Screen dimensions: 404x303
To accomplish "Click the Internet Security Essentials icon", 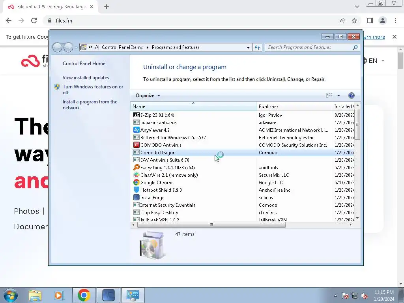I will tap(136, 205).
